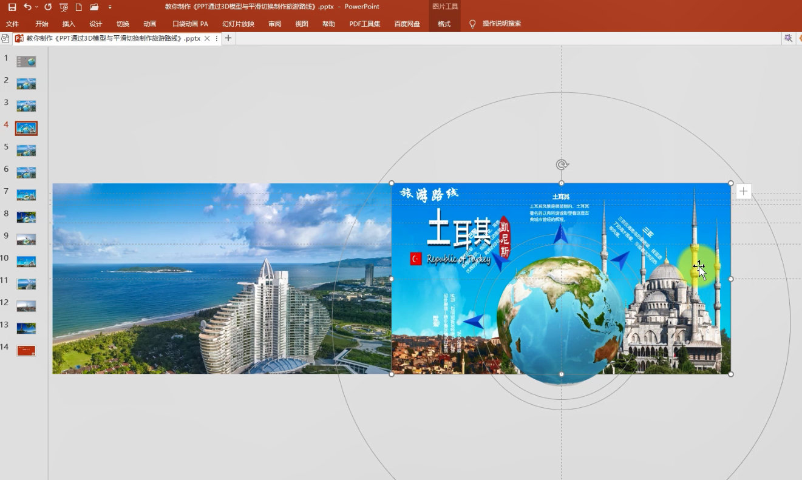Viewport: 802px width, 480px height.
Task: Click the red Turkish flag icon
Action: pyautogui.click(x=416, y=259)
